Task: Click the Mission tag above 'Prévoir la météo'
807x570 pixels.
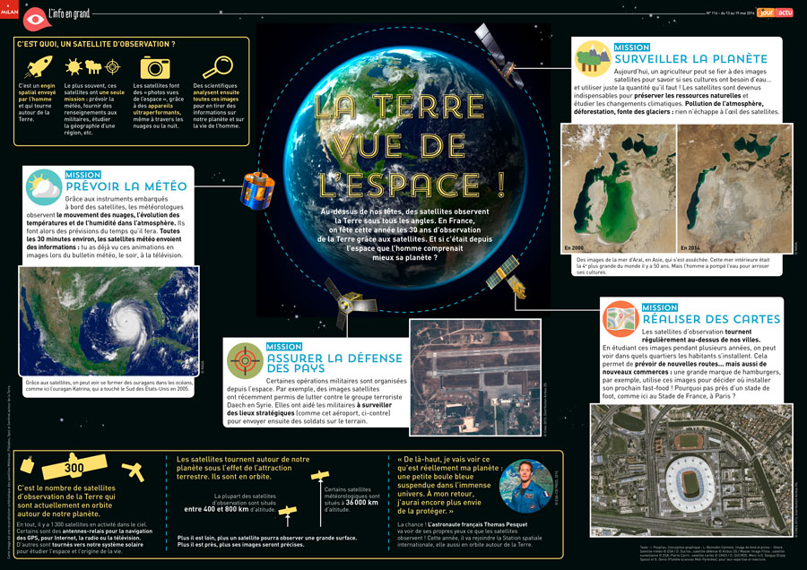Action: tap(82, 175)
